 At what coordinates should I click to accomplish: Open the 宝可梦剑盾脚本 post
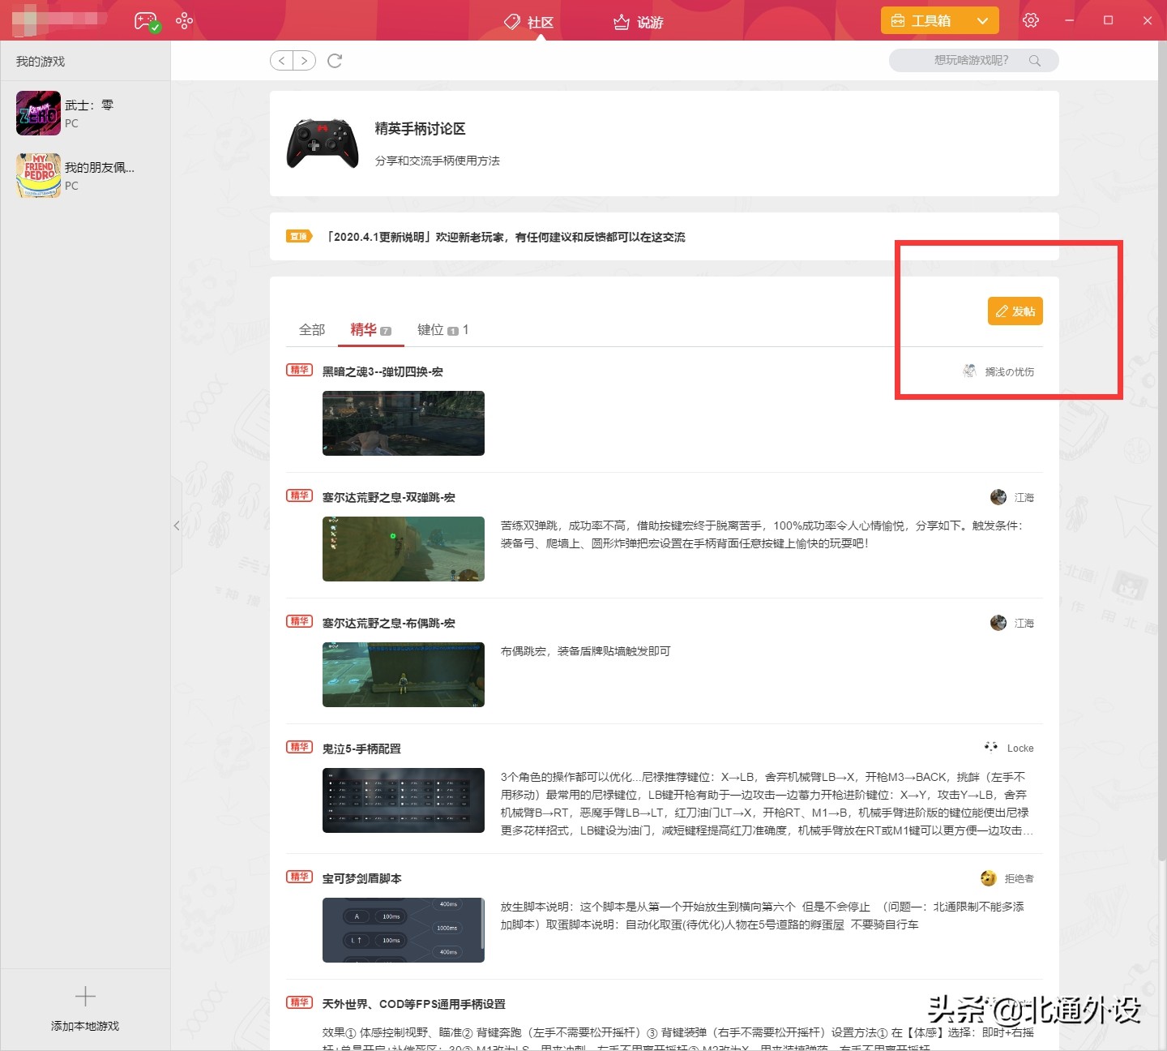pyautogui.click(x=361, y=878)
